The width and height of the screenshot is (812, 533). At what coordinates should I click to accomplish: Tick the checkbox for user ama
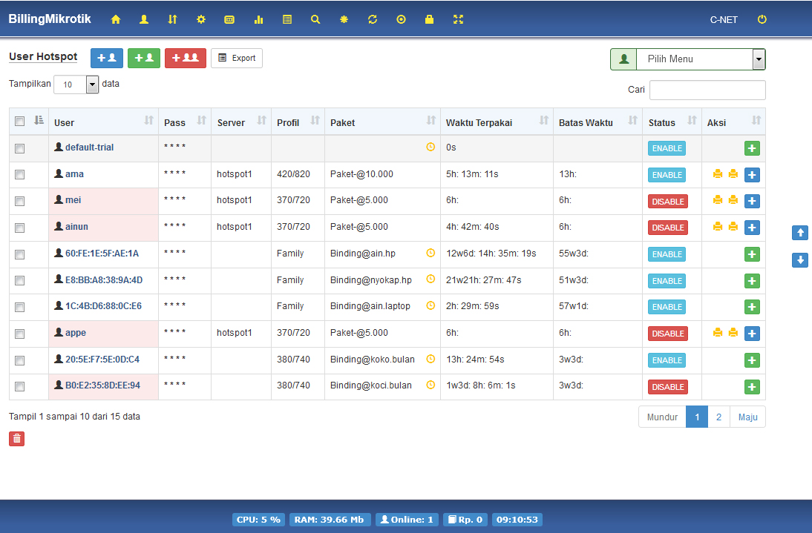tap(20, 175)
